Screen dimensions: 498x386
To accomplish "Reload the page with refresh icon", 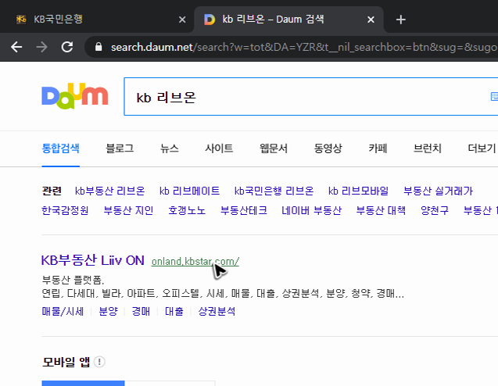I will (67, 47).
